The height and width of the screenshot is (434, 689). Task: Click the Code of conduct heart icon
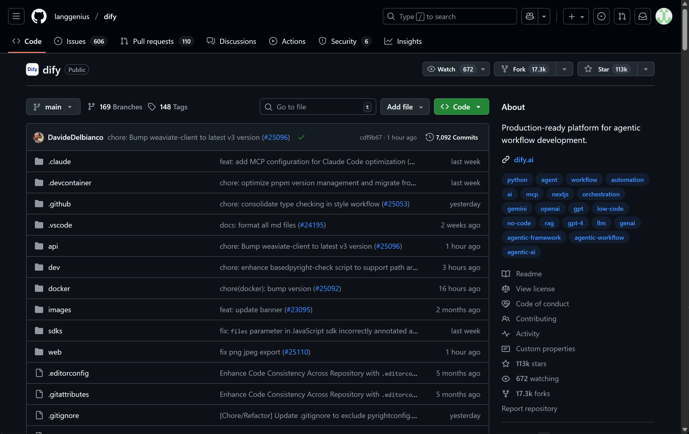click(x=506, y=304)
